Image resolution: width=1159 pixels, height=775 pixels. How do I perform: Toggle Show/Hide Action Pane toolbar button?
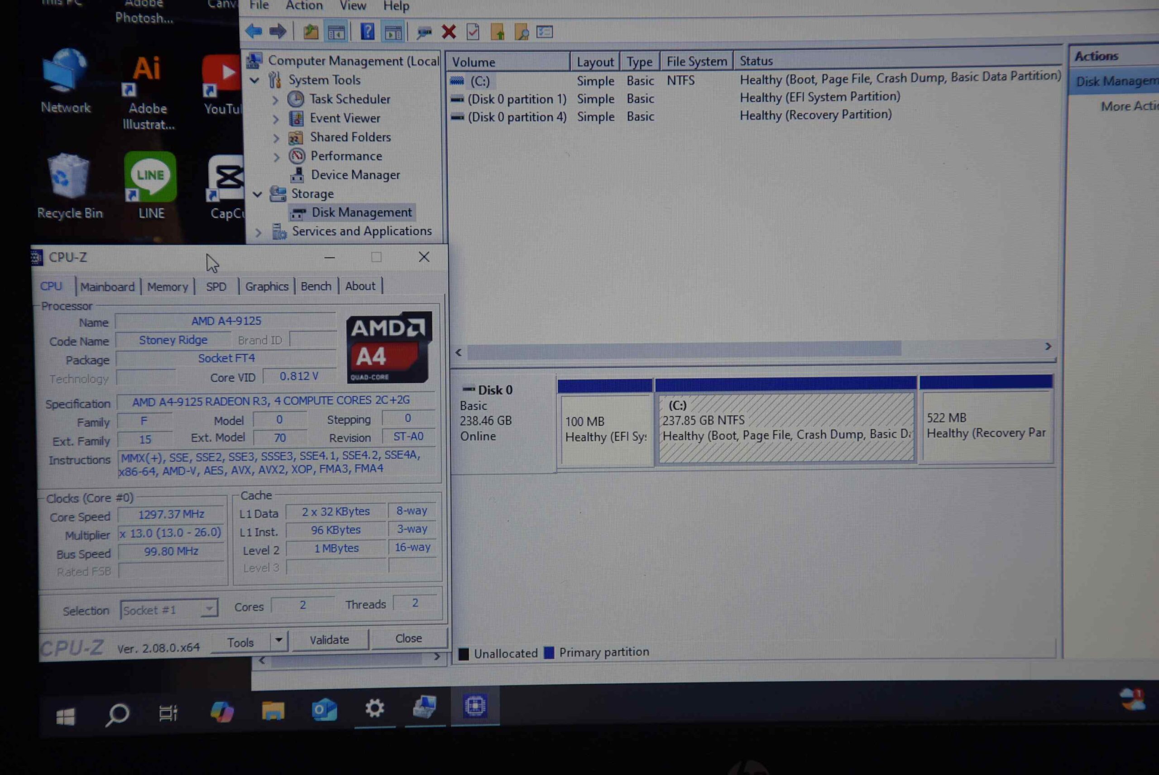coord(393,33)
